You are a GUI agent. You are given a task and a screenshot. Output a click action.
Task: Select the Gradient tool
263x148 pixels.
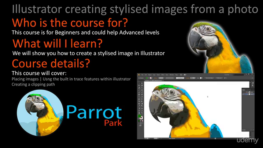[142, 104]
